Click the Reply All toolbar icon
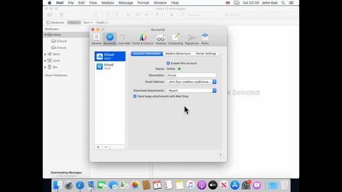The width and height of the screenshot is (342, 192). click(138, 15)
